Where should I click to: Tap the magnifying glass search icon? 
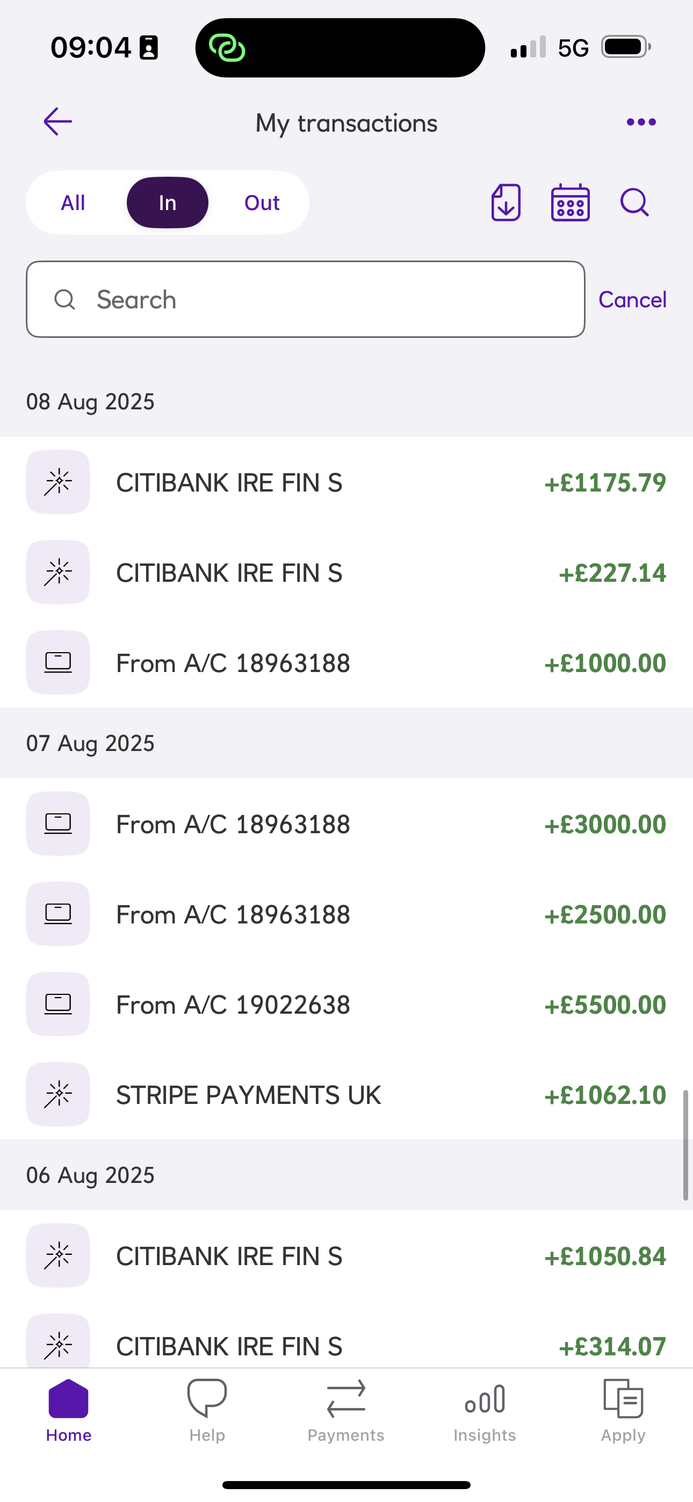(634, 203)
